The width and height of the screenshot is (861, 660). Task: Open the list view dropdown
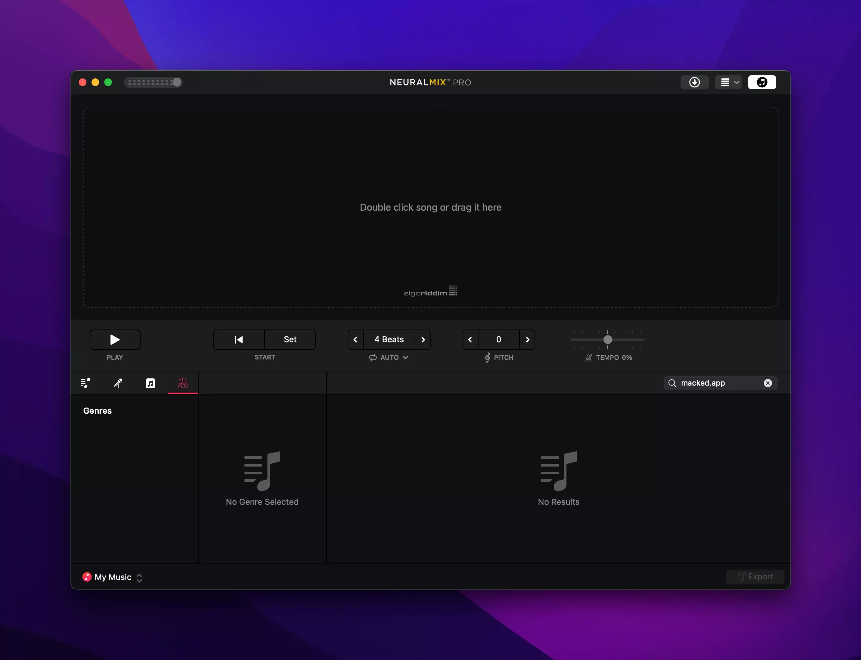[729, 82]
